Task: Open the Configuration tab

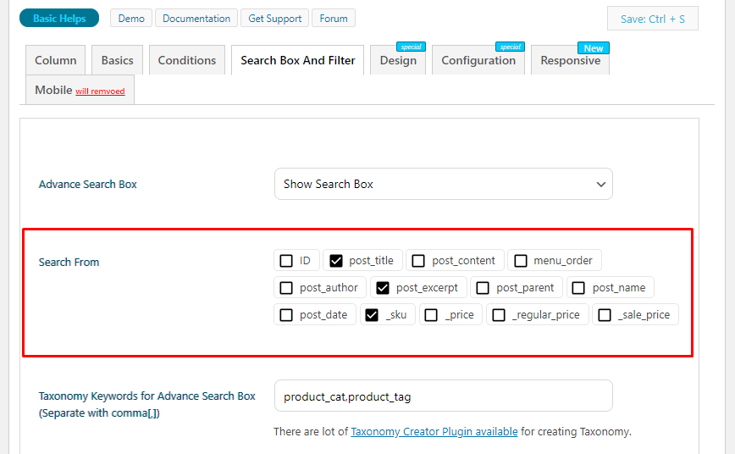Action: click(478, 60)
